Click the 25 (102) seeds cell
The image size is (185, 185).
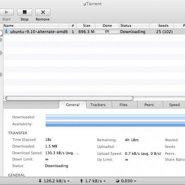165,32
